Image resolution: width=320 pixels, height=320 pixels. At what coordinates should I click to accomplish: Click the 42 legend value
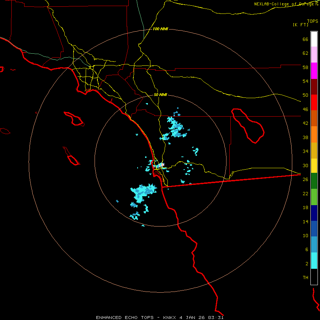pos(305,123)
